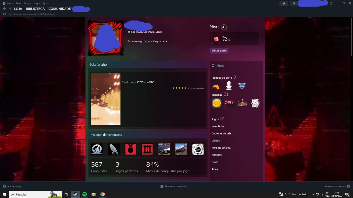This screenshot has width=353, height=198.
Task: Click the 3 Jogos perfeitos stat
Action: [x=127, y=167]
